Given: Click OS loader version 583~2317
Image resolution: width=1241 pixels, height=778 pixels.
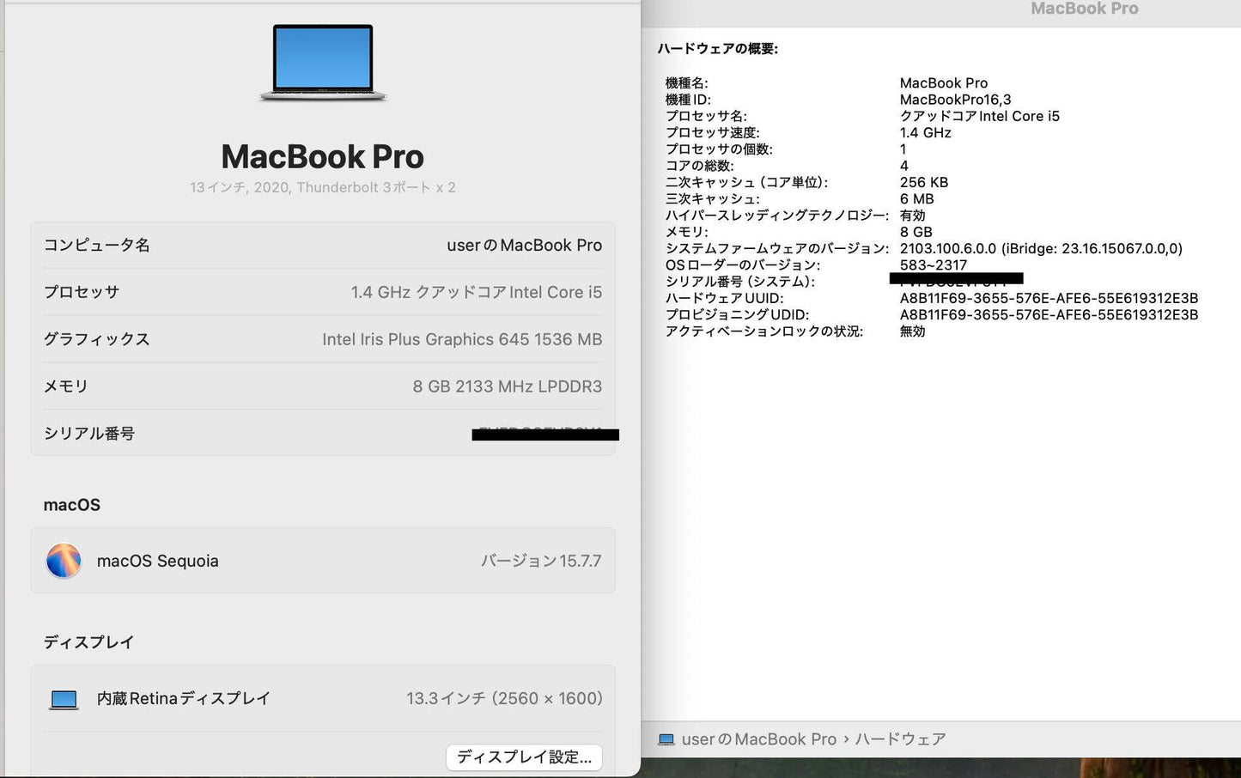Looking at the screenshot, I should tap(934, 265).
